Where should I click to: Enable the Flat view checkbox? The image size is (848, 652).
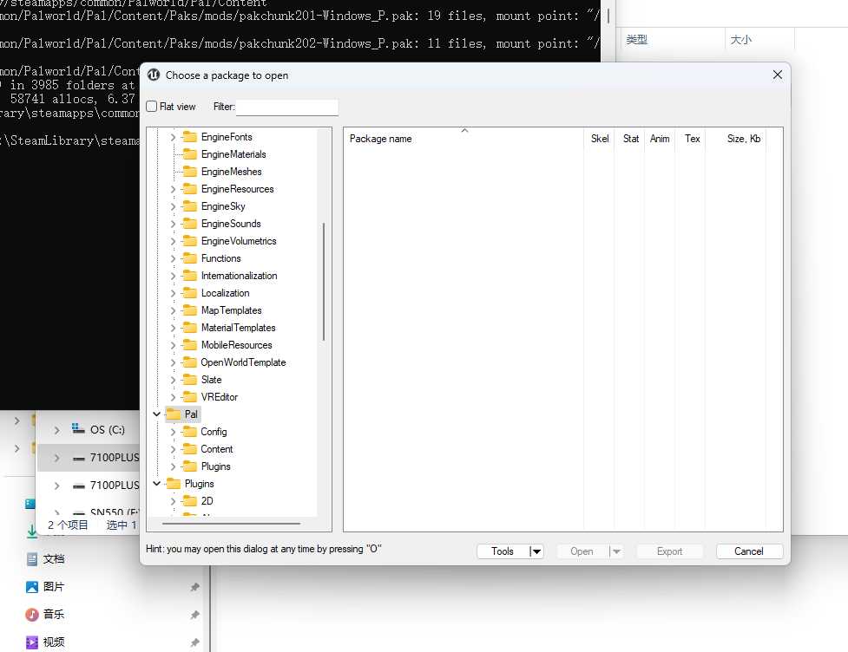pyautogui.click(x=152, y=107)
